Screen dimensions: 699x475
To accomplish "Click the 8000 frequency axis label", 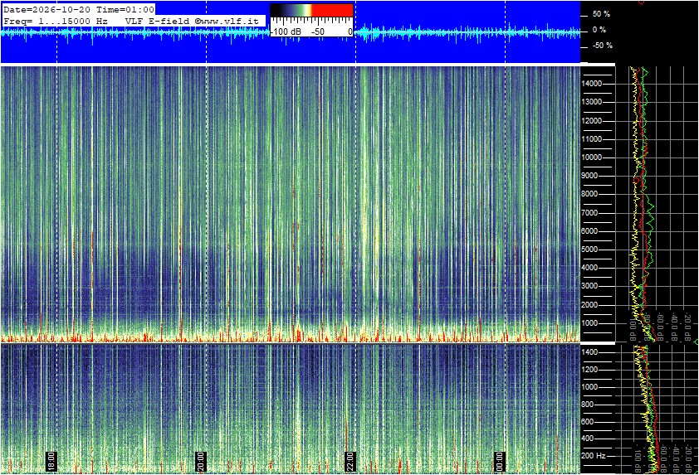I will tap(589, 194).
